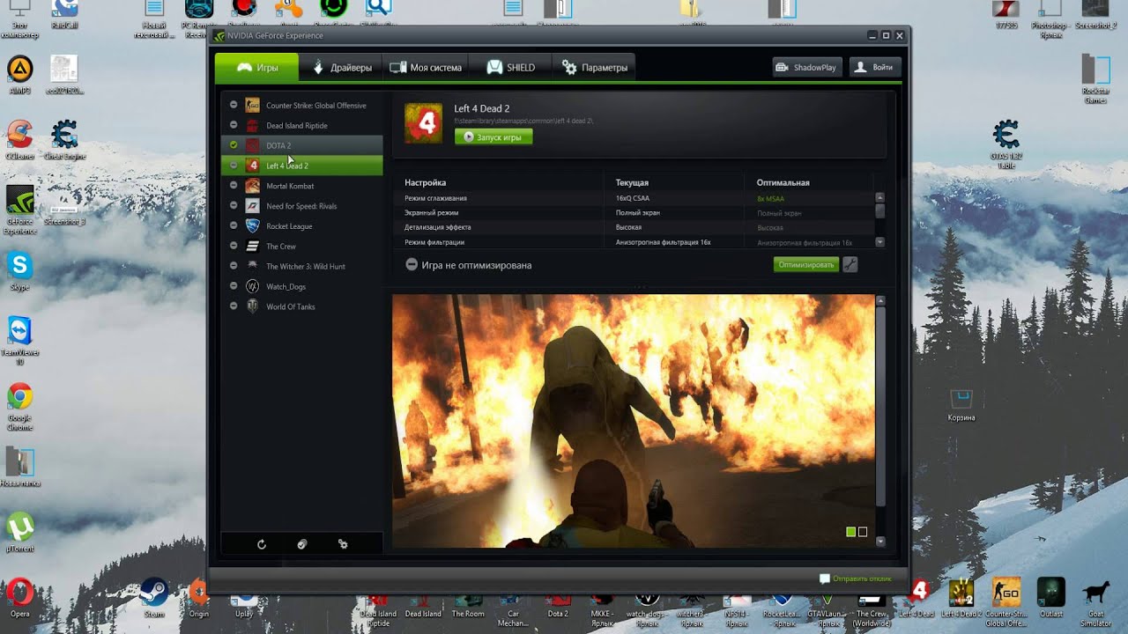The height and width of the screenshot is (634, 1128).
Task: Open the Cheat Engine desktop shortcut
Action: (64, 141)
